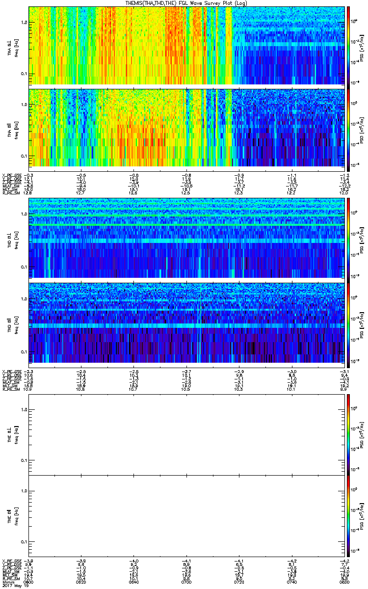Click the R_RE_SM row label under the THD panels

click(10, 390)
